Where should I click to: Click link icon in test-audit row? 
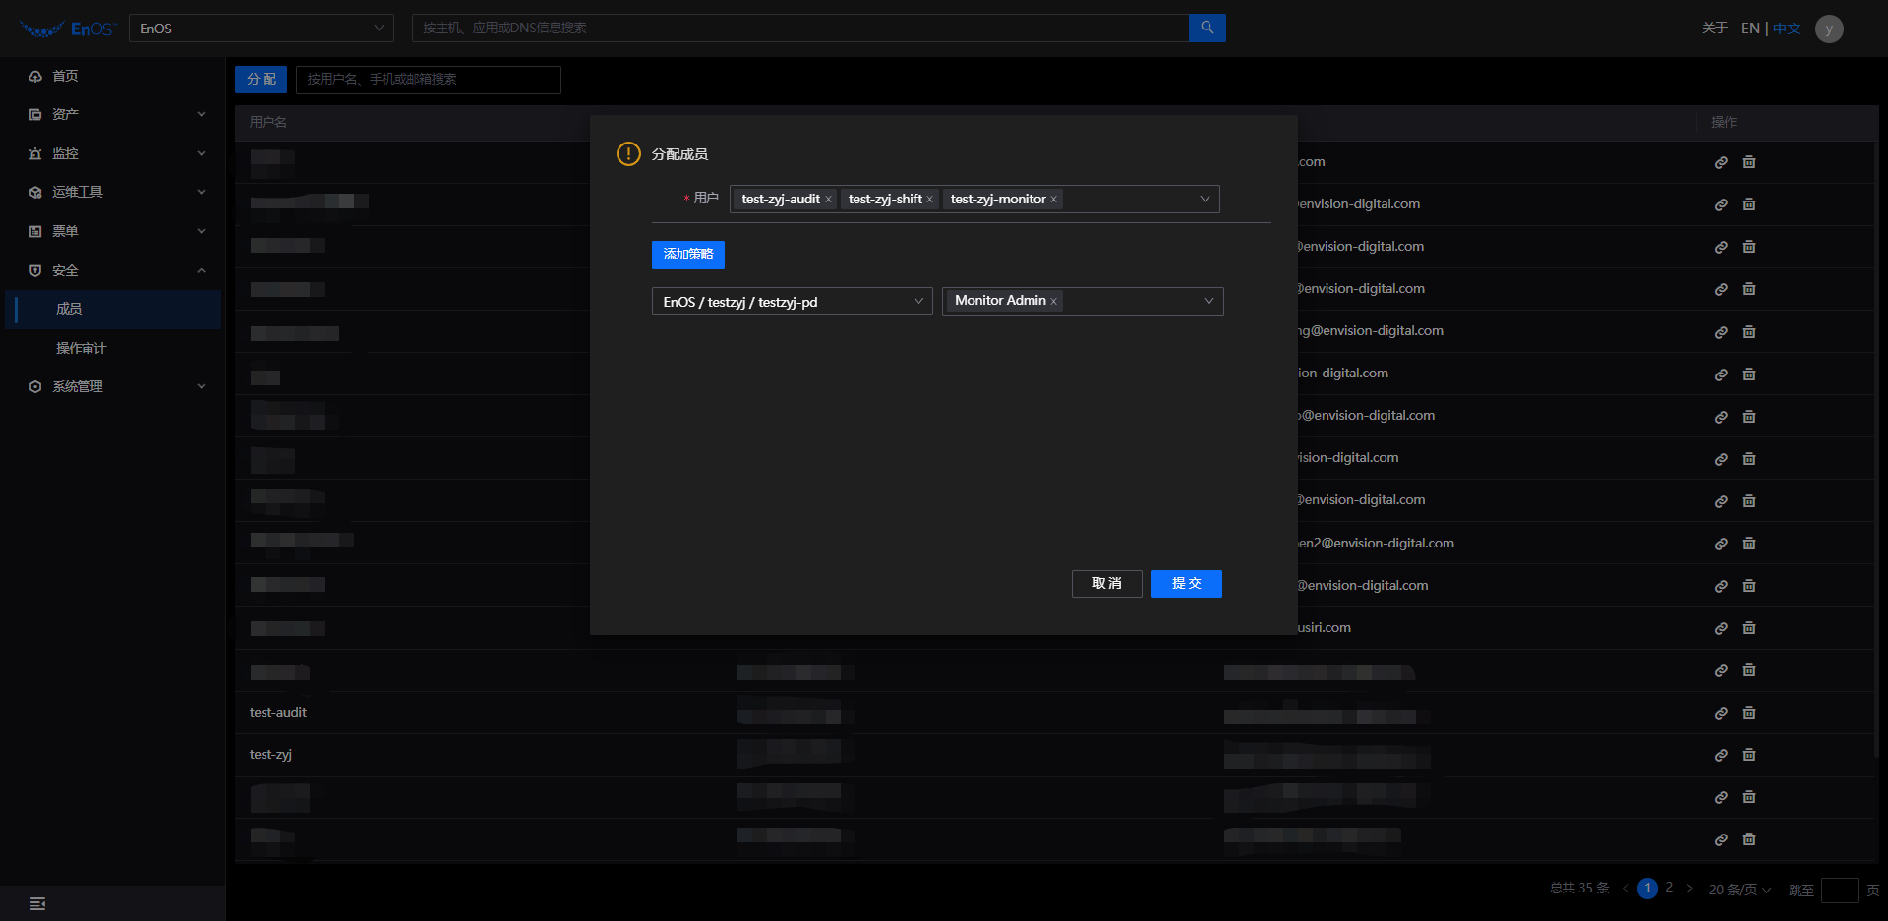coord(1721,713)
